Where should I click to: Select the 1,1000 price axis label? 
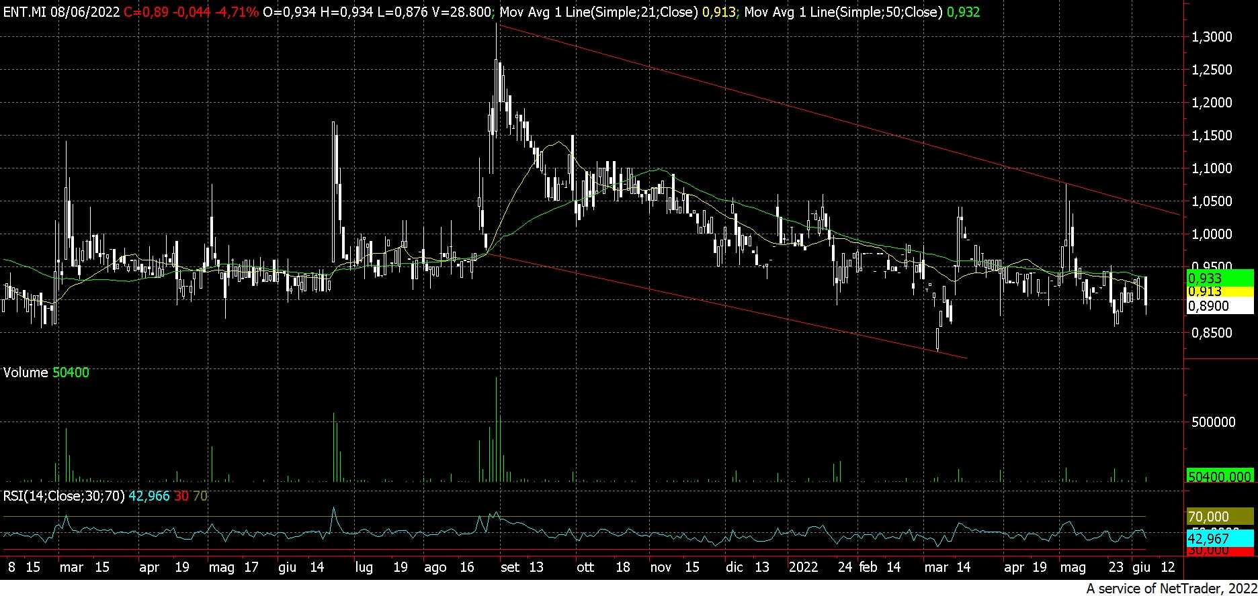1212,168
